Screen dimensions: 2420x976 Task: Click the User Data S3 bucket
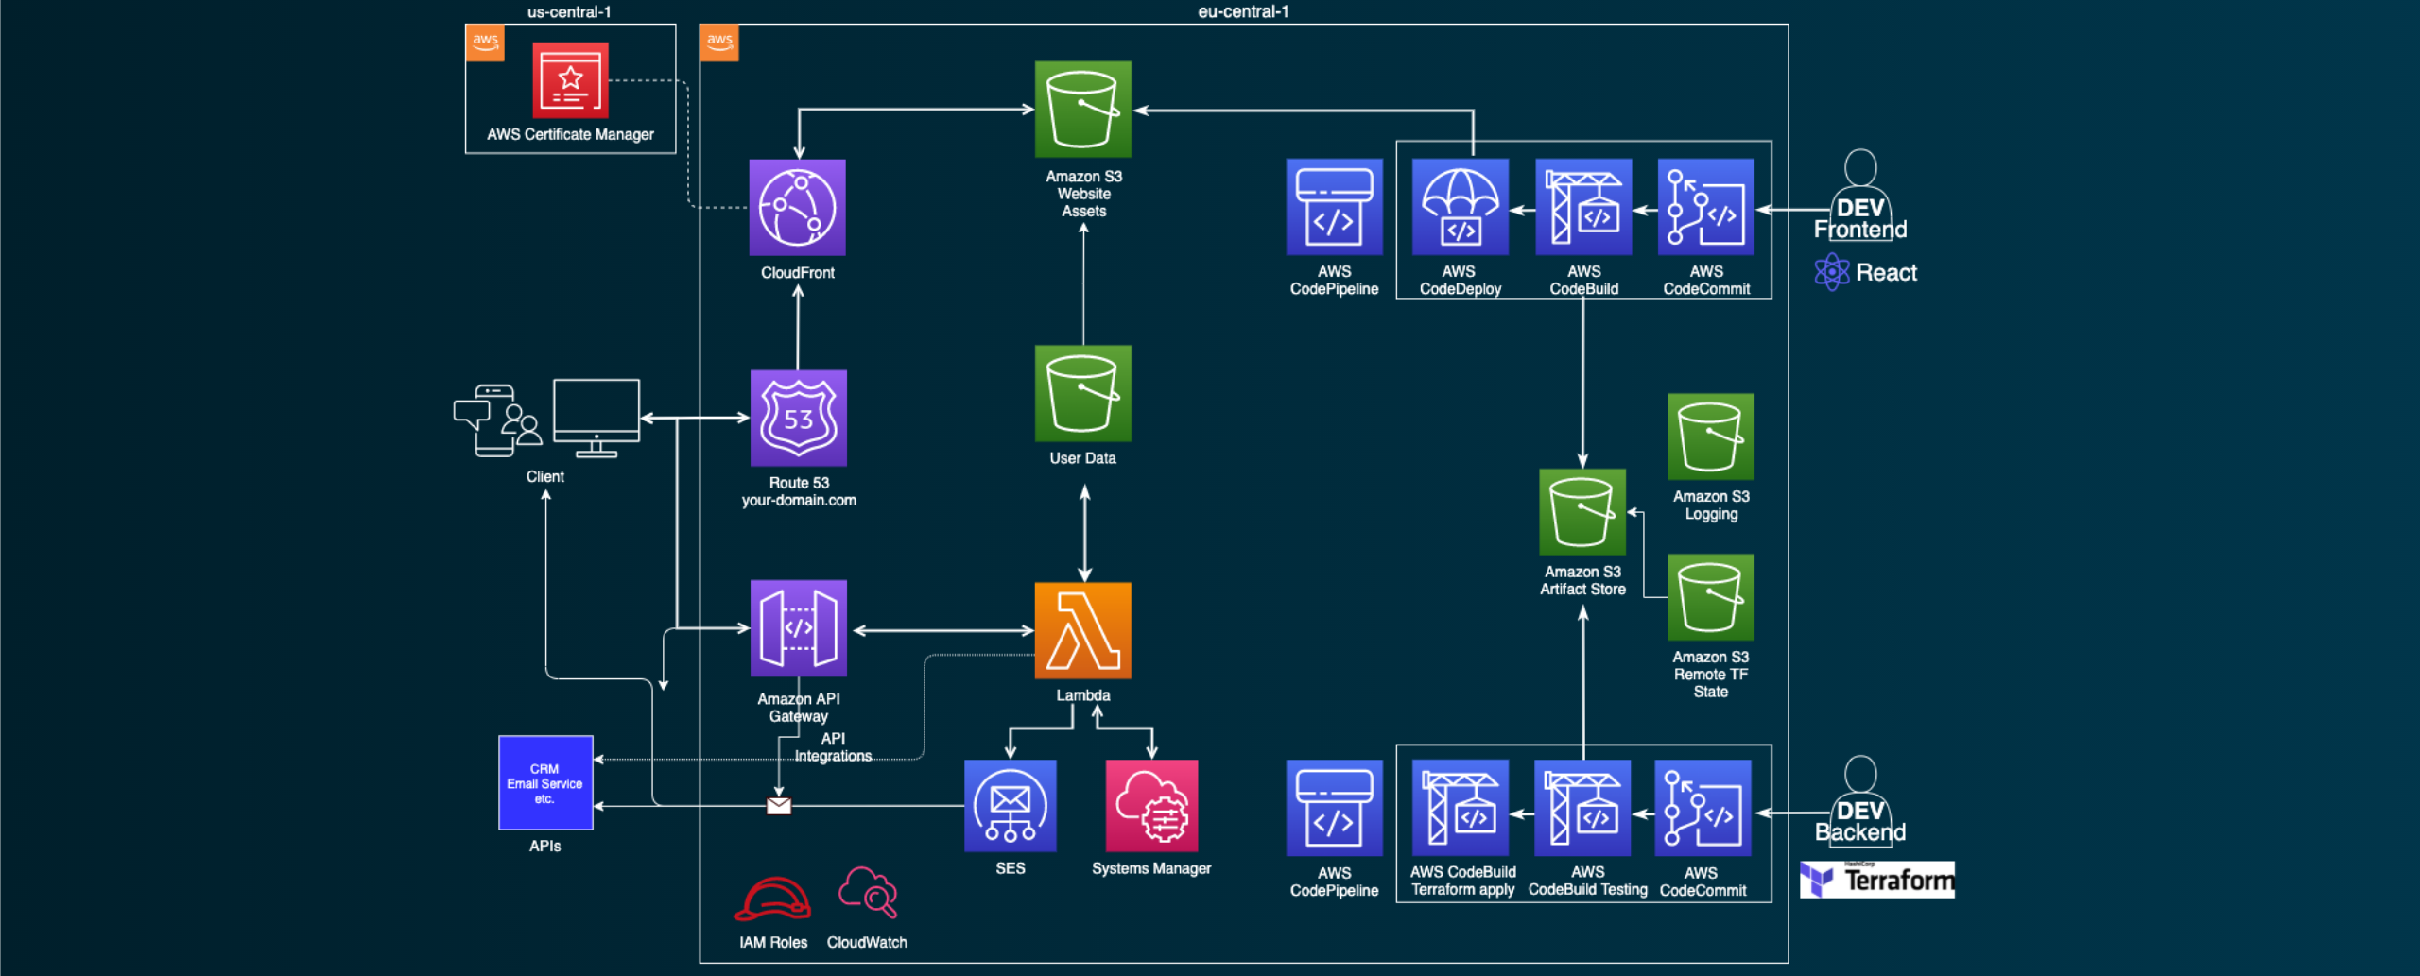pos(1082,393)
